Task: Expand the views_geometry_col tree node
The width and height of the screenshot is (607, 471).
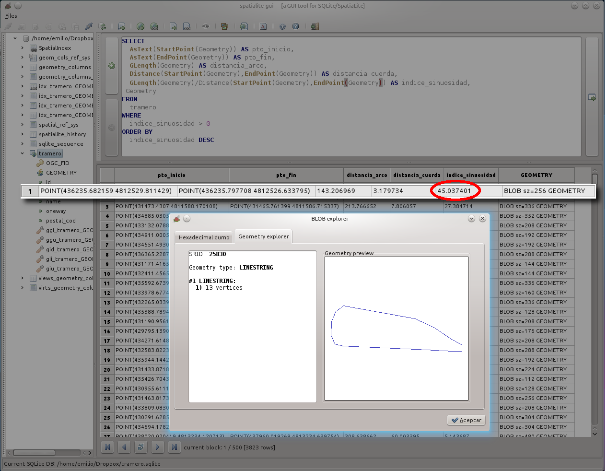Action: (x=23, y=278)
